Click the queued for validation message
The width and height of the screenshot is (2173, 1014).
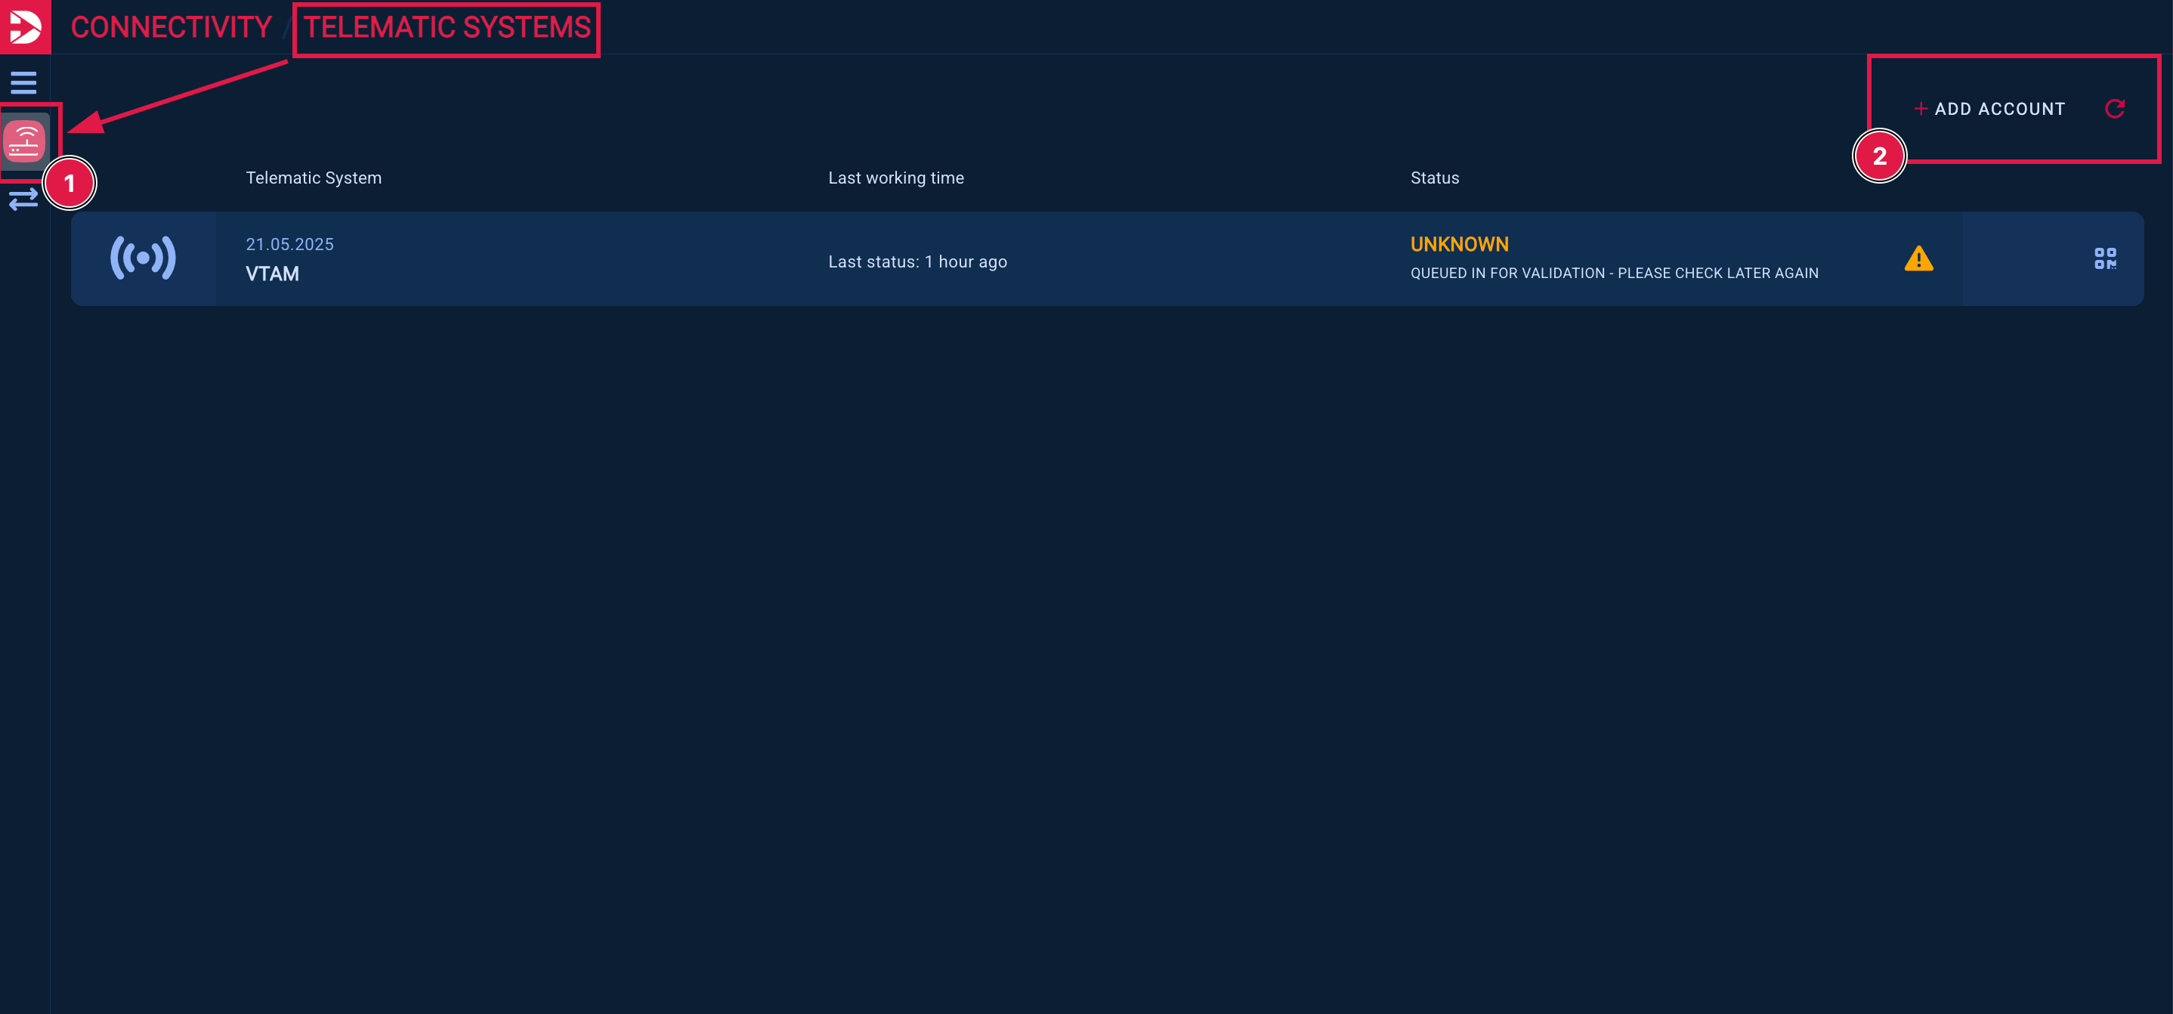click(1614, 274)
